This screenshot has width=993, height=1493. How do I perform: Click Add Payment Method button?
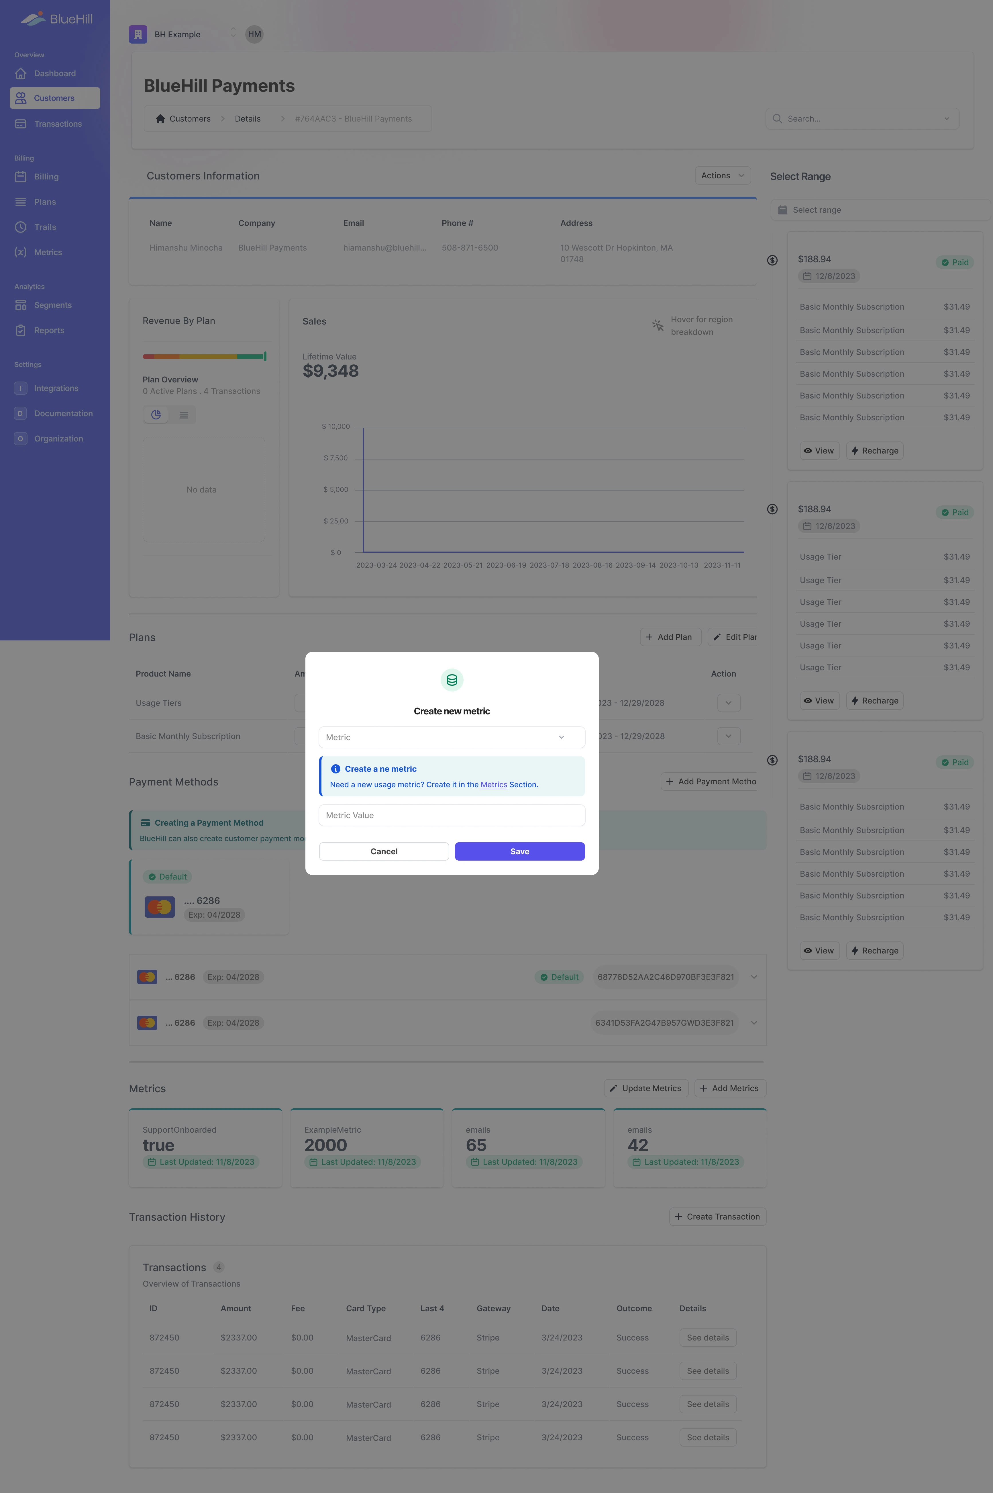(x=710, y=781)
